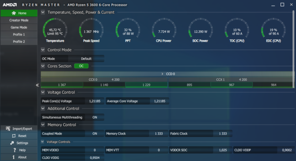Click the Reset icon in sidebar
296x161 pixels.
coord(14,136)
